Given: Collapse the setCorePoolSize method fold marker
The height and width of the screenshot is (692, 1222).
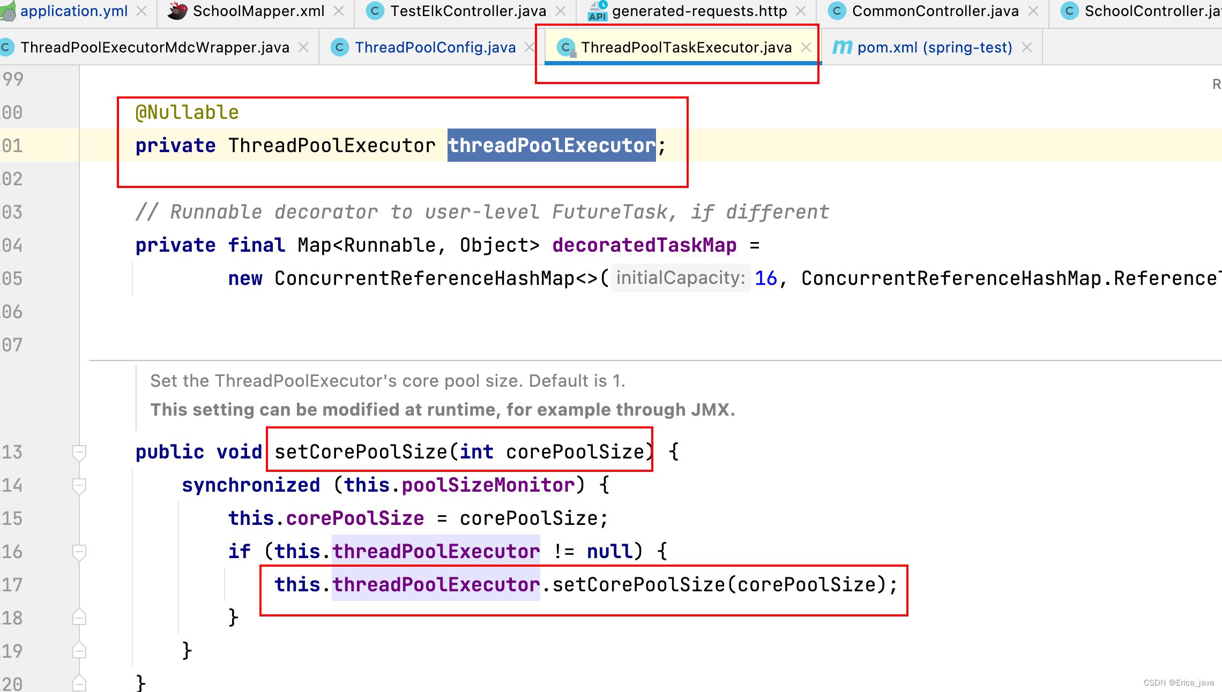Looking at the screenshot, I should click(x=79, y=453).
